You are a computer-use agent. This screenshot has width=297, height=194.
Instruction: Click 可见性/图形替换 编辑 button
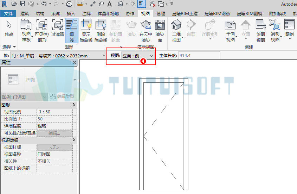[55, 133]
